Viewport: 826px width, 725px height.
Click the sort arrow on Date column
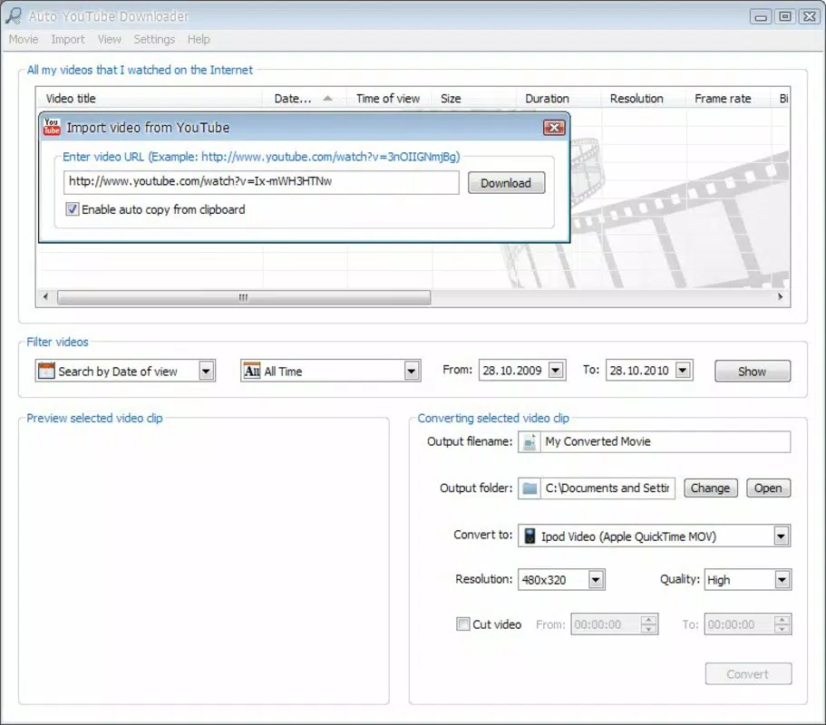327,98
